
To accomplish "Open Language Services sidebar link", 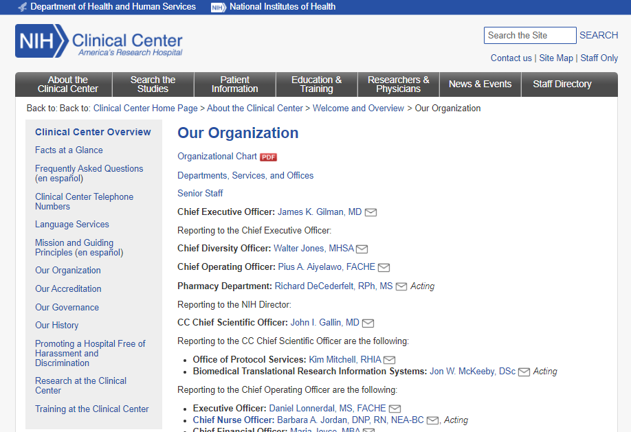I will pyautogui.click(x=72, y=224).
